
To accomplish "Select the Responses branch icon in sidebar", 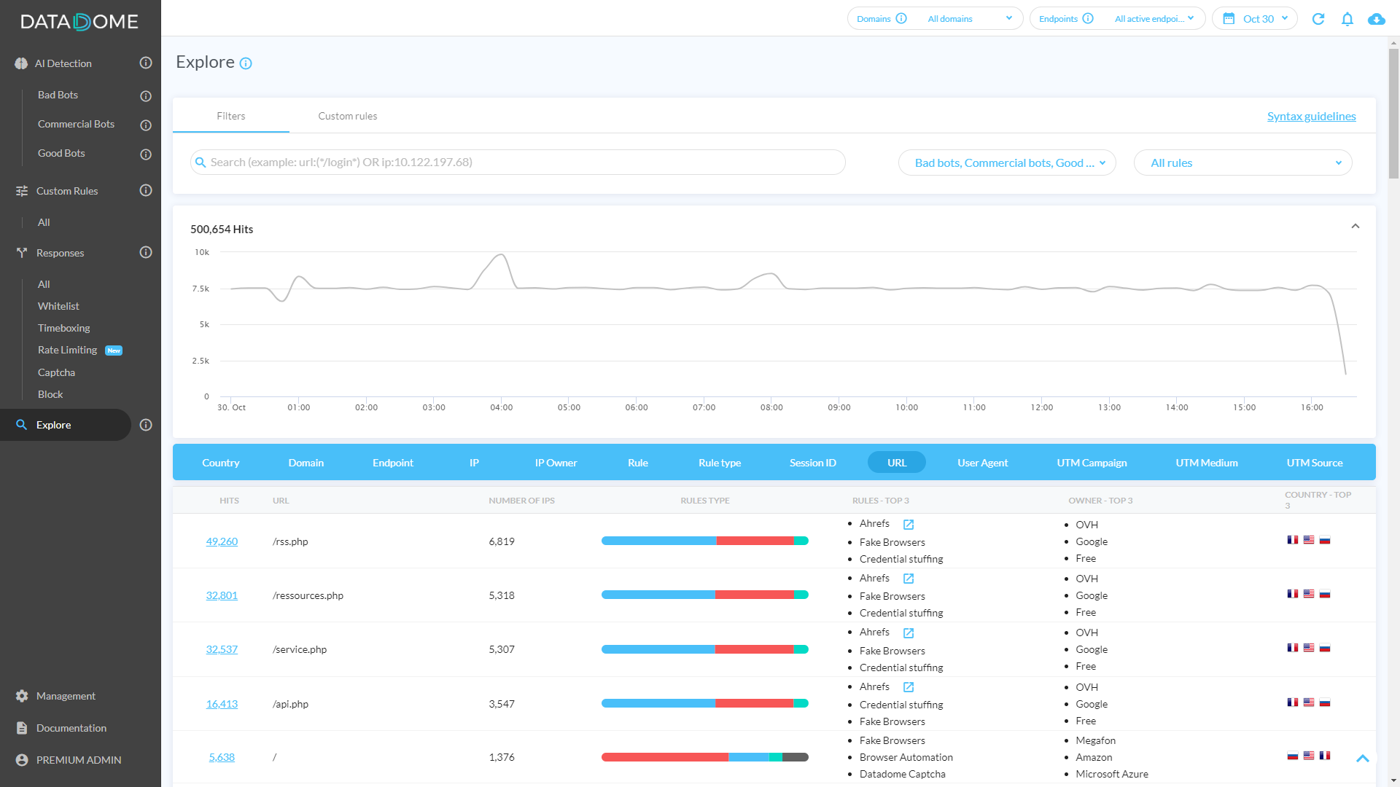I will point(21,253).
